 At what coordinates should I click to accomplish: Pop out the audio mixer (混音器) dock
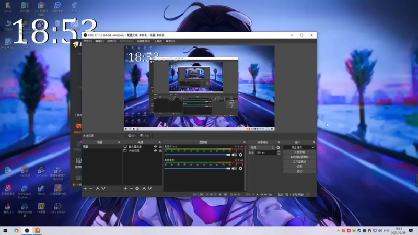point(244,142)
